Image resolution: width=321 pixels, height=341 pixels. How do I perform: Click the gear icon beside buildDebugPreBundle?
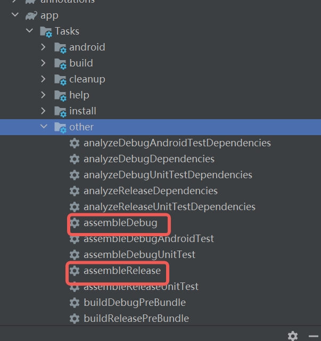click(75, 303)
